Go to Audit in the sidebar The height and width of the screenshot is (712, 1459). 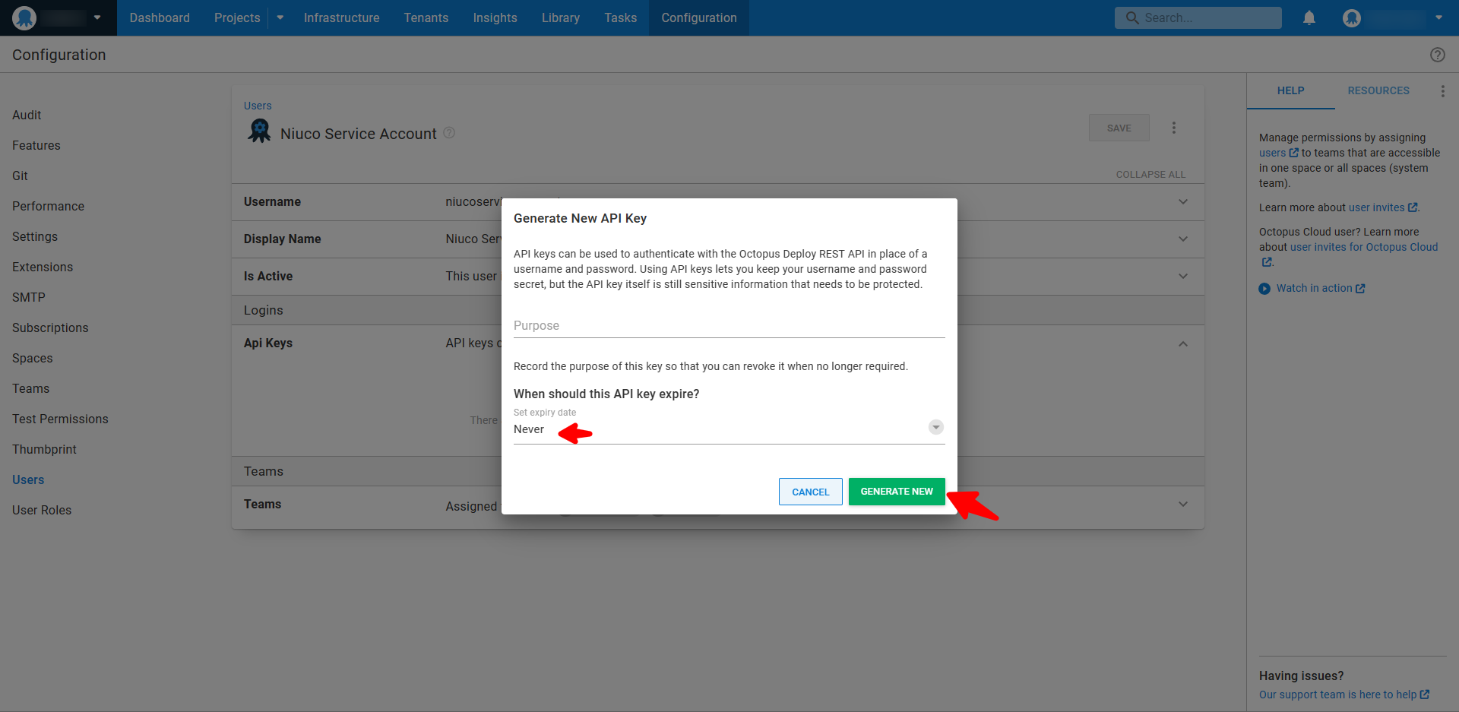tap(27, 115)
